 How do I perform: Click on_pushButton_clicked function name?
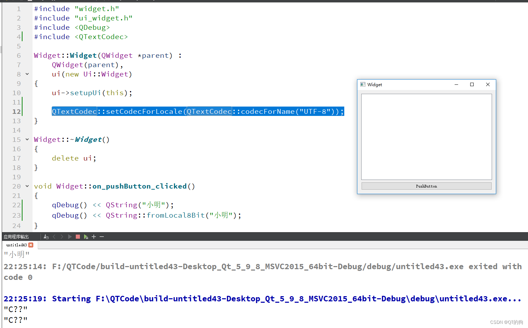(139, 186)
